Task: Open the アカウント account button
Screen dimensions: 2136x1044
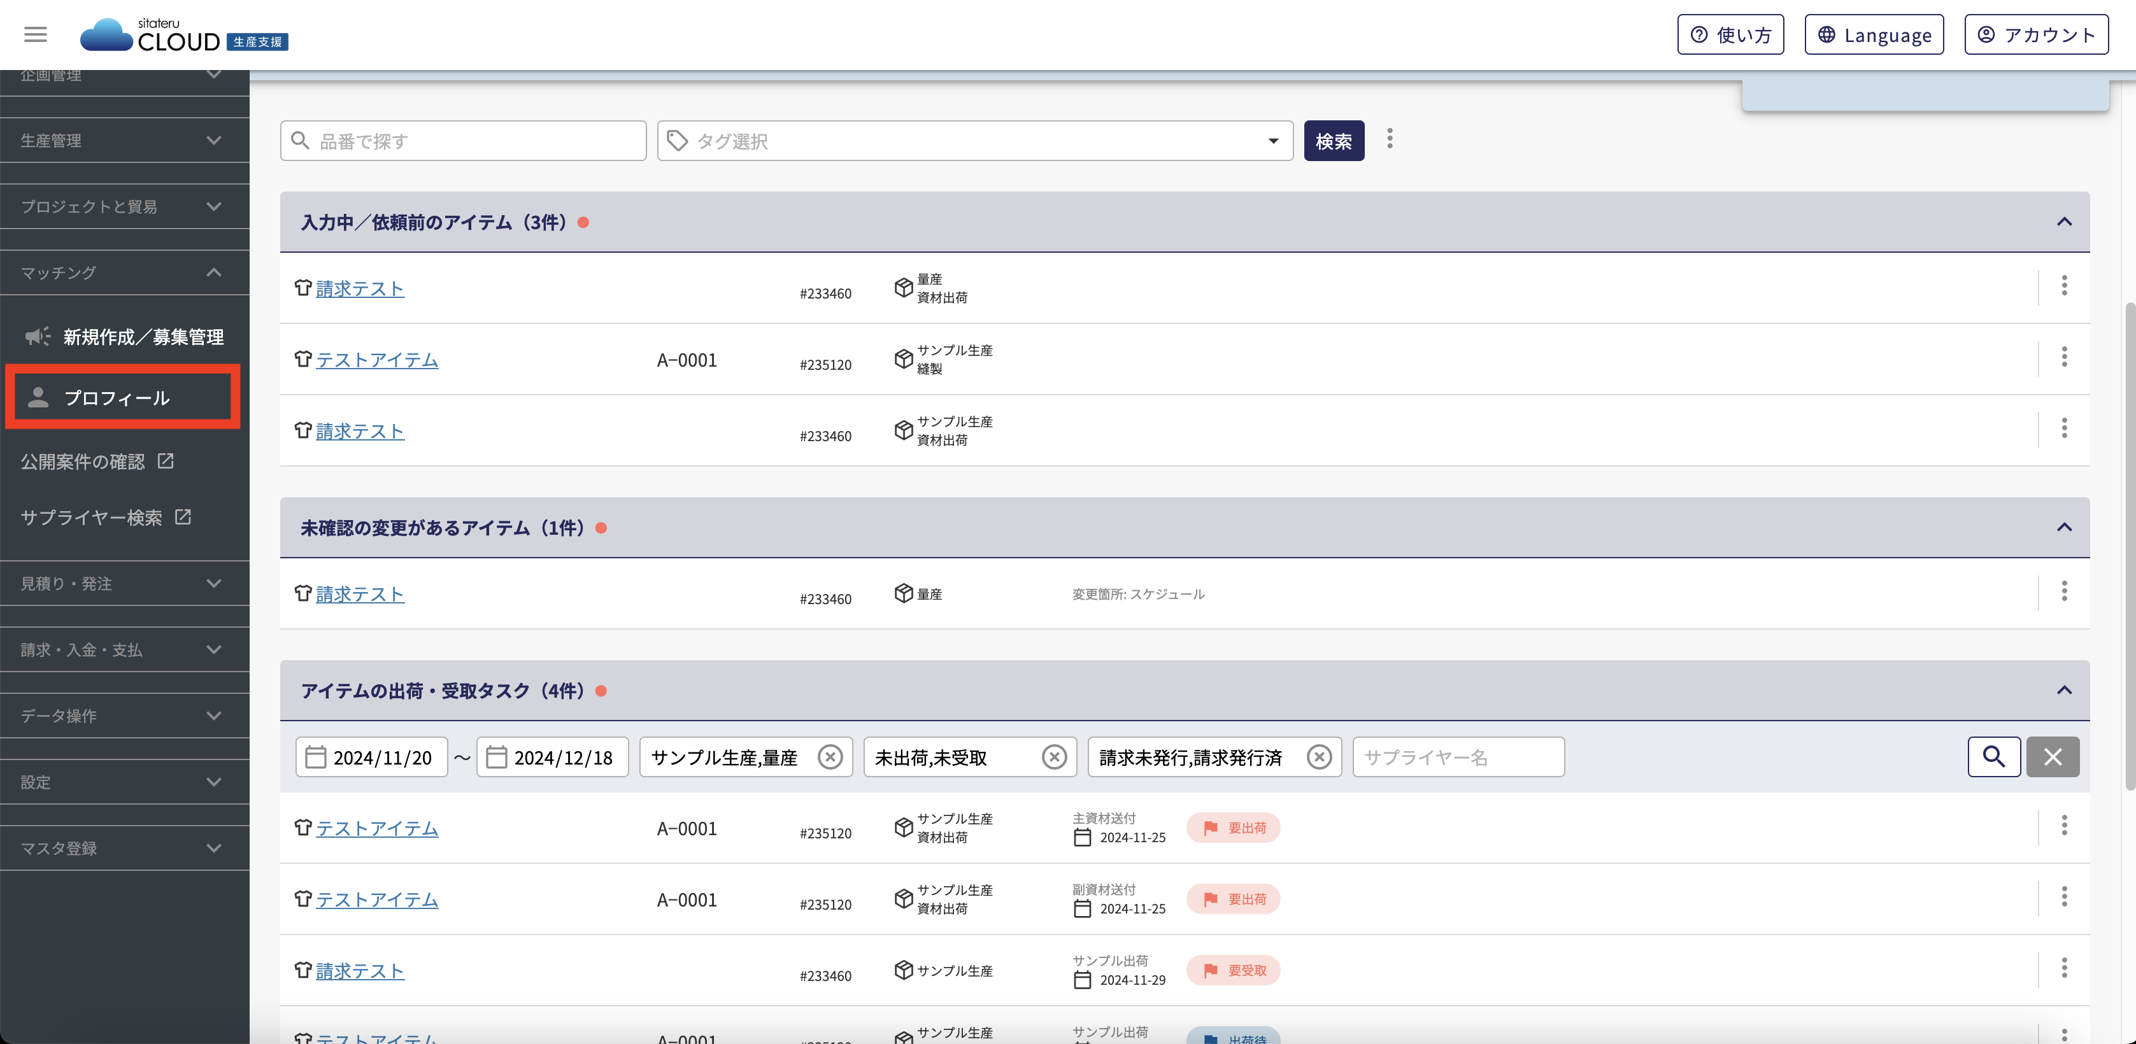Action: 2035,35
